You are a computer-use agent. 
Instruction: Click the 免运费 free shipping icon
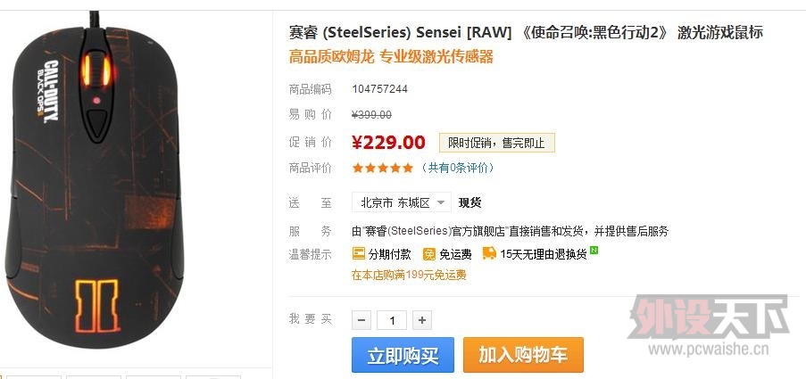(428, 253)
